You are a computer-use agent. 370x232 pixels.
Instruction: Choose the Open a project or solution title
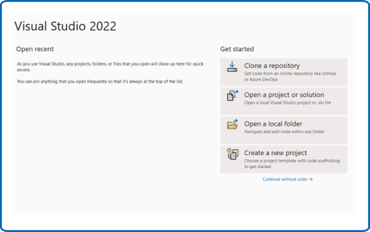(x=284, y=95)
